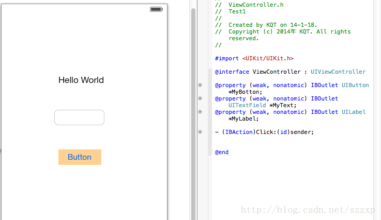Click the orange Button in the storyboard
Image resolution: width=381 pixels, height=220 pixels.
[x=80, y=157]
